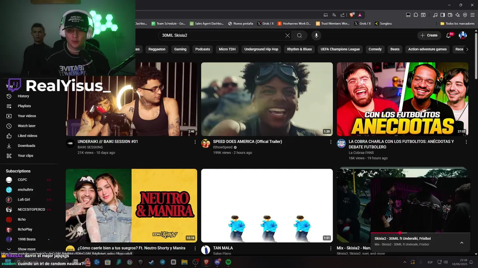Open the 8cho subscription channel
The width and height of the screenshot is (478, 268).
click(x=22, y=220)
